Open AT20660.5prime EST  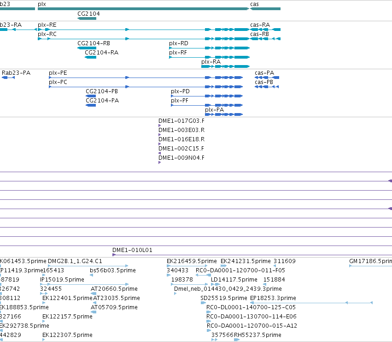94,294
